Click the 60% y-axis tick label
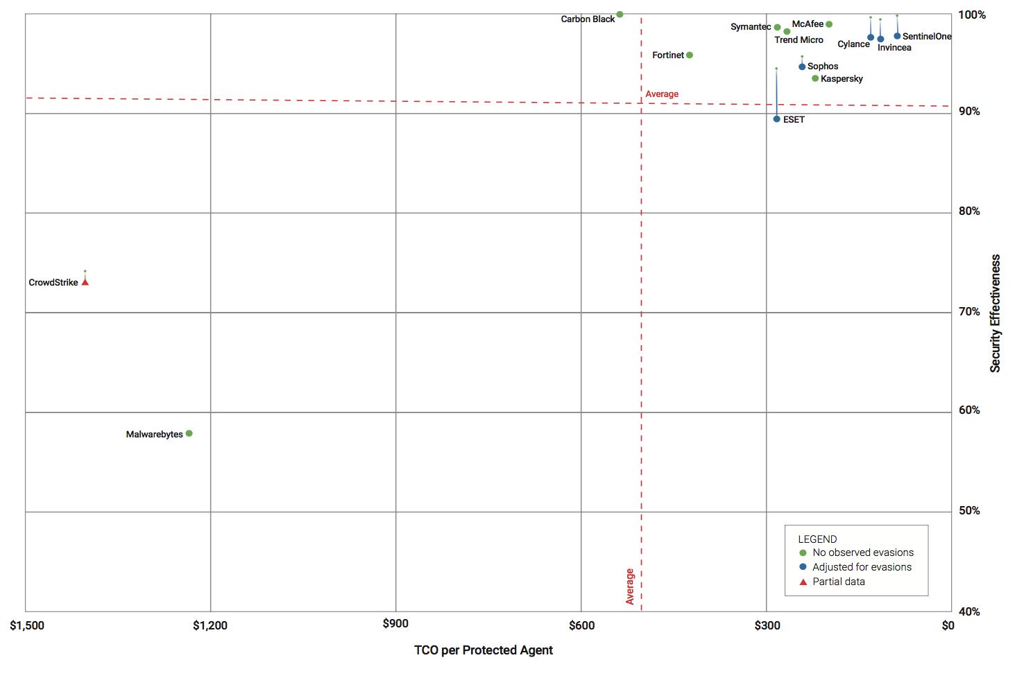The image size is (1024, 678). (x=969, y=410)
